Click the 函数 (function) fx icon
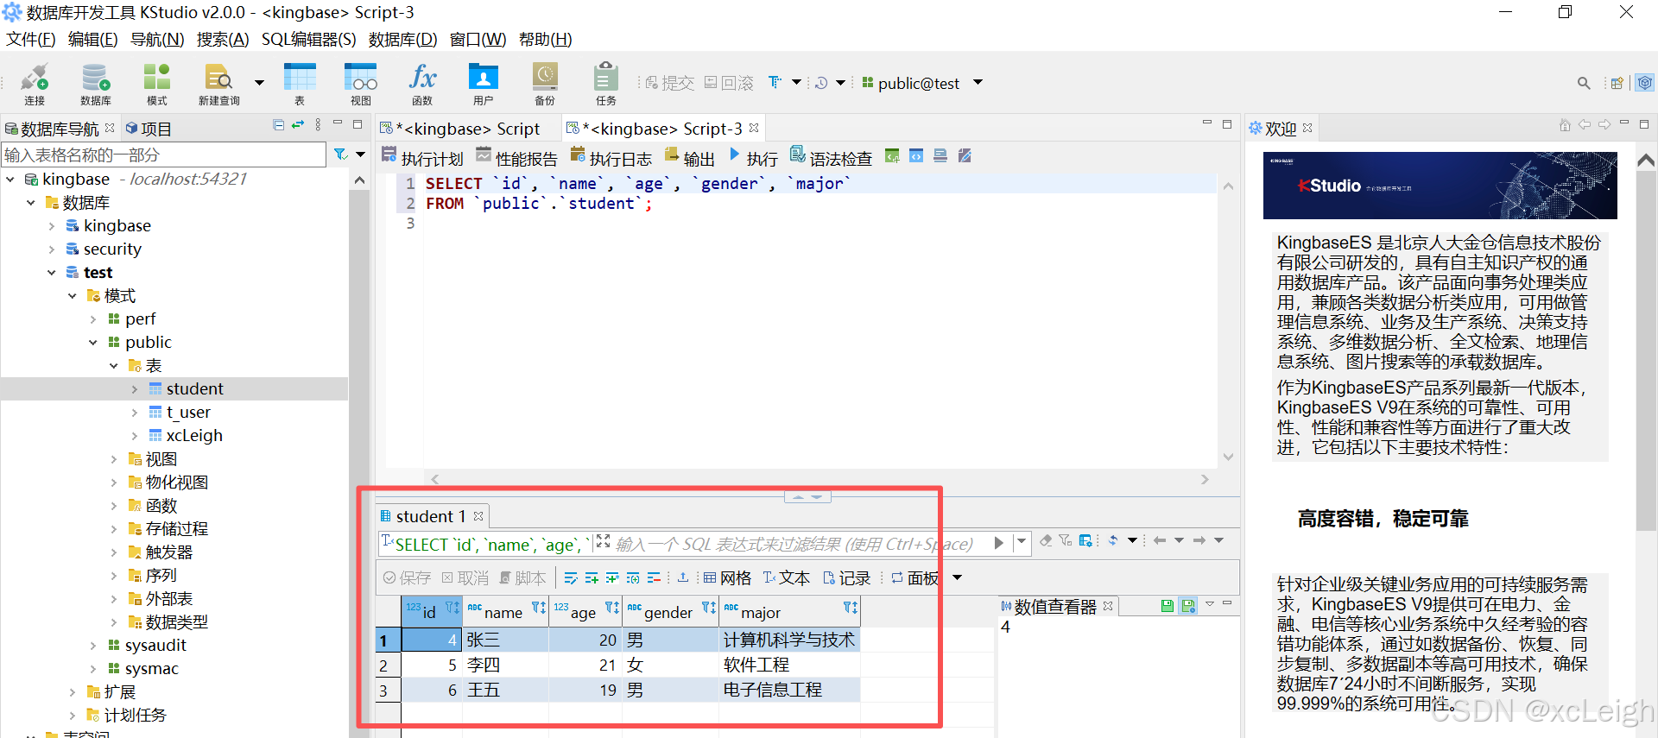The image size is (1658, 738). coord(422,84)
